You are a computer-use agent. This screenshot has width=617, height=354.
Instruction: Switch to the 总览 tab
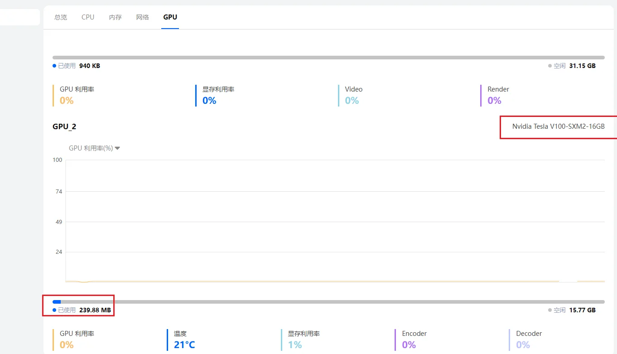pos(61,17)
